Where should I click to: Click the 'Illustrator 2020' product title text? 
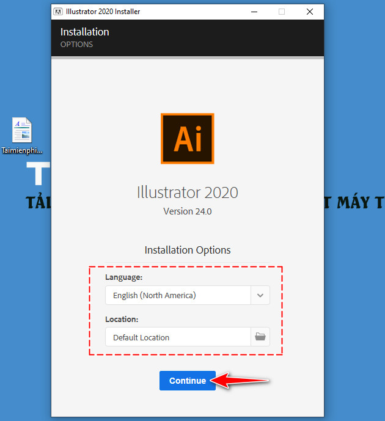[188, 192]
